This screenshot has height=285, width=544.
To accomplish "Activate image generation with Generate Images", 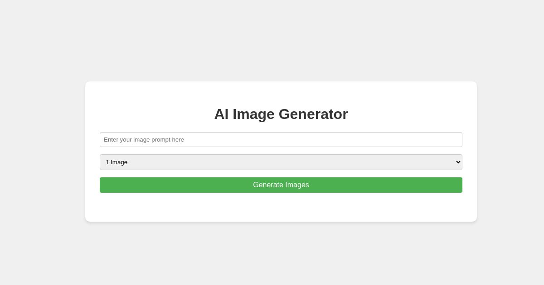I will click(281, 185).
